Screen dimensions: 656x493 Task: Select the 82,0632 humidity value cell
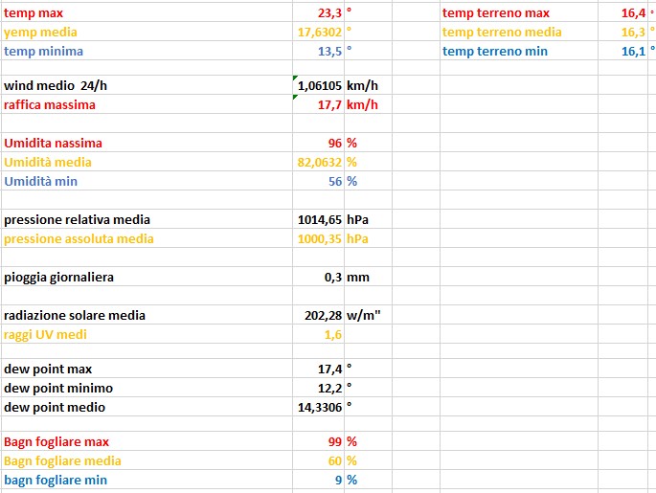[x=320, y=162]
